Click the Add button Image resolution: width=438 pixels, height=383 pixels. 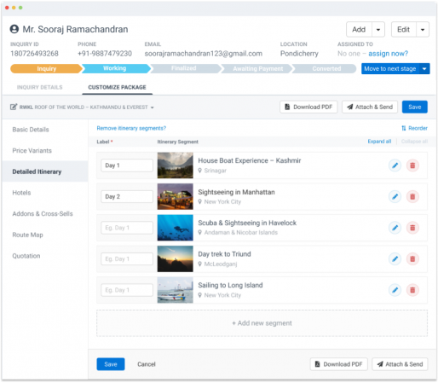(x=359, y=30)
